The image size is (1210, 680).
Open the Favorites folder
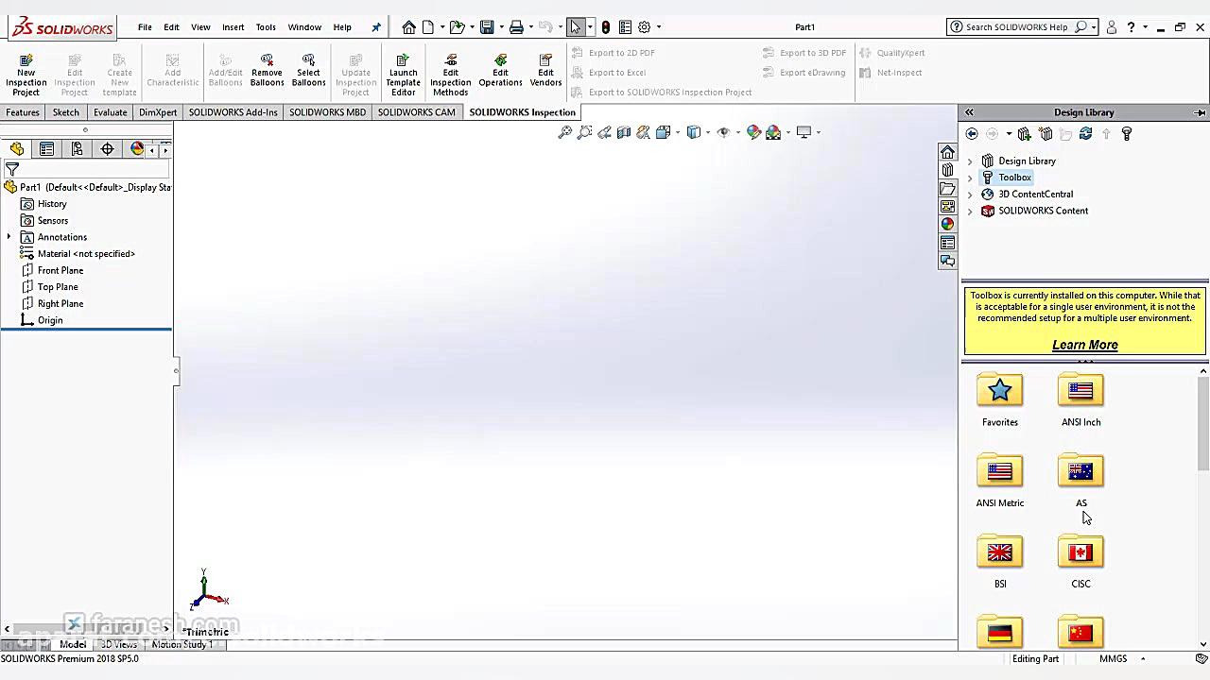tap(1000, 400)
